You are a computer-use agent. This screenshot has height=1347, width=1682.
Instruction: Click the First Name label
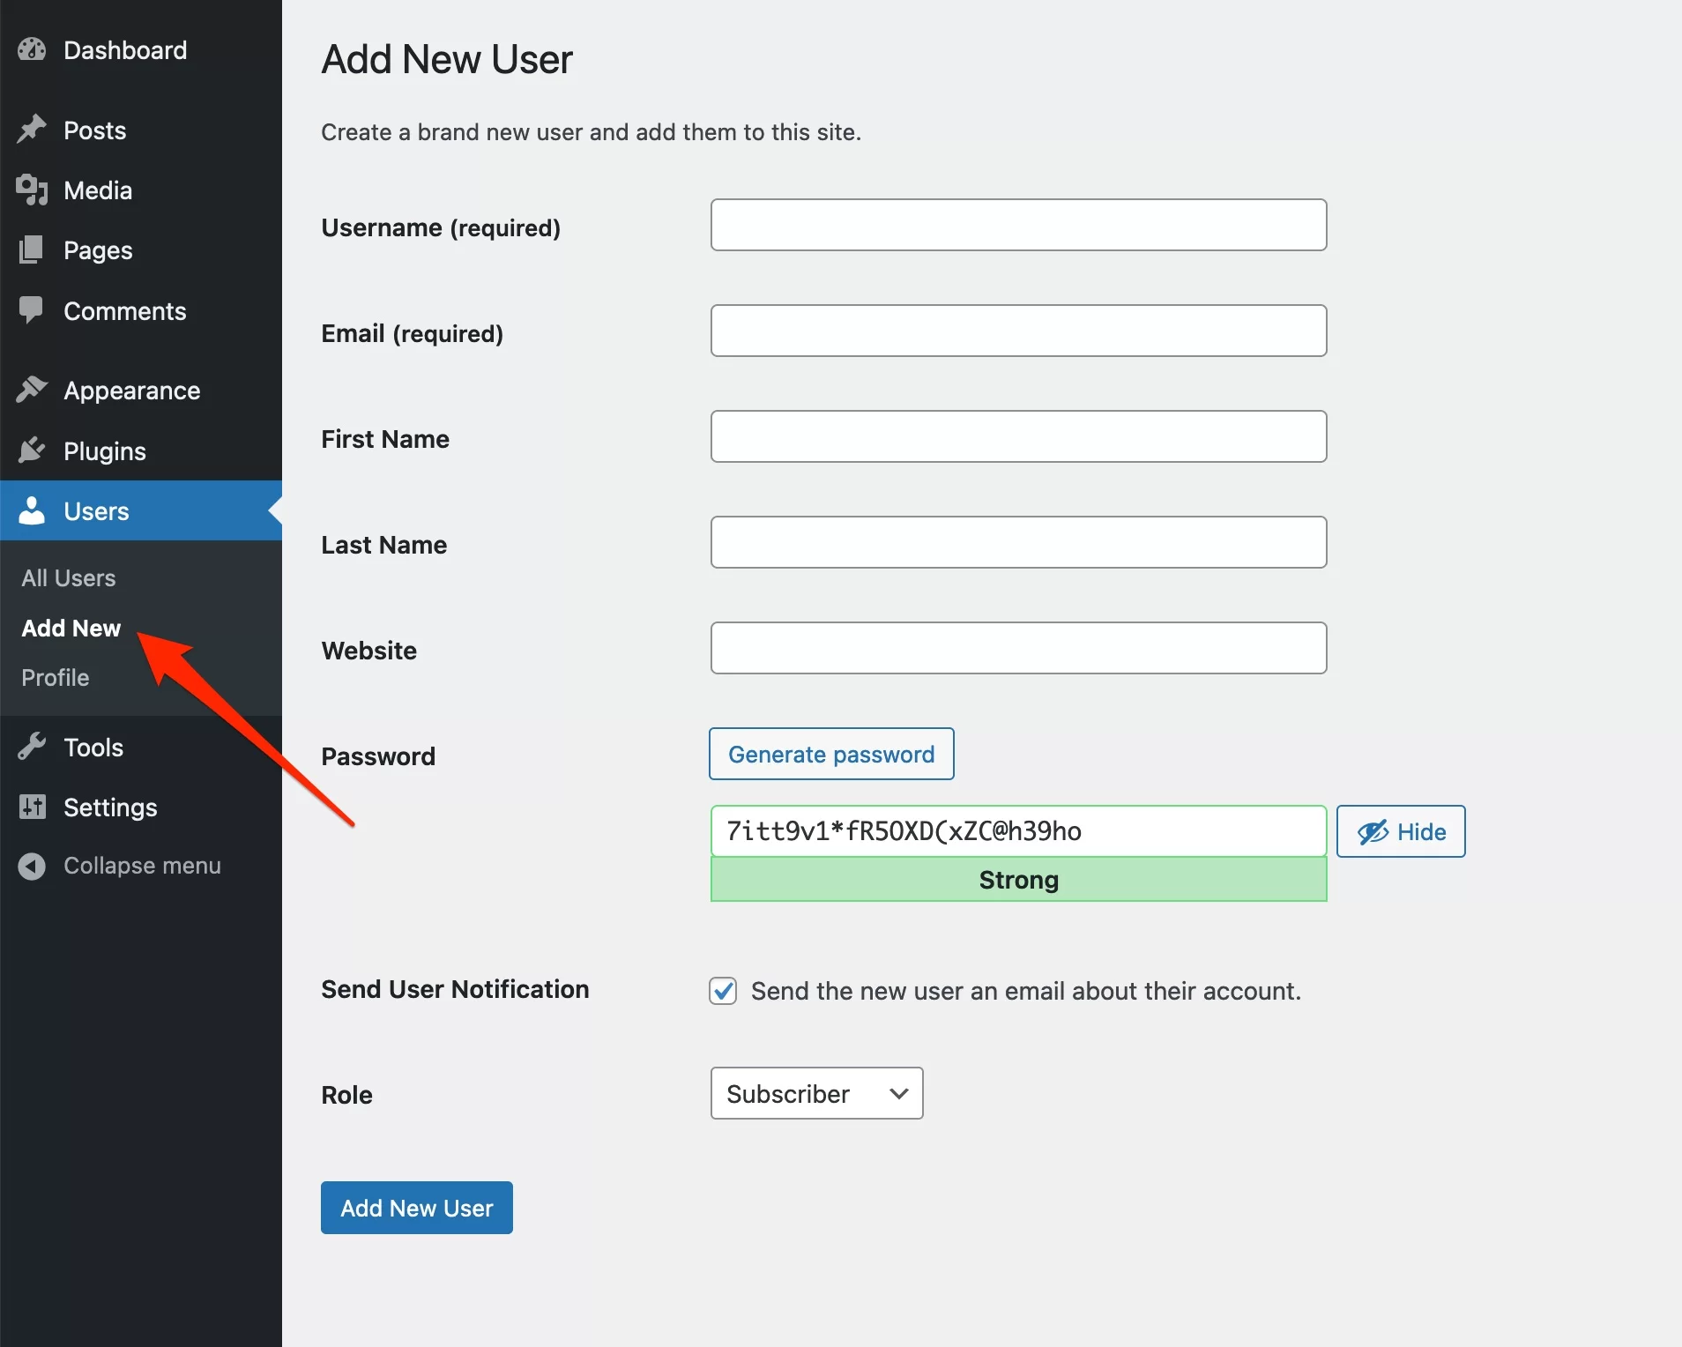coord(385,439)
